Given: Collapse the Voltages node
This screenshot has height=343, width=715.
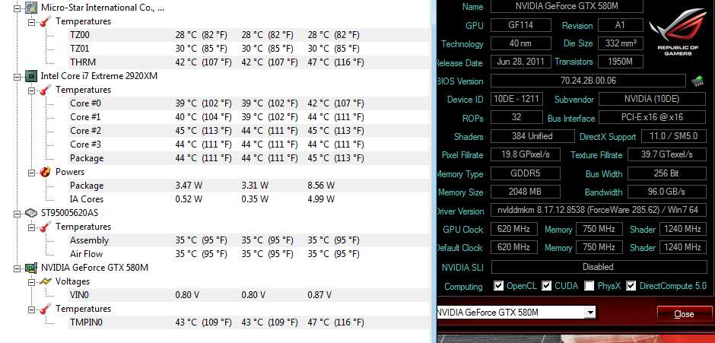Looking at the screenshot, I should [x=31, y=281].
